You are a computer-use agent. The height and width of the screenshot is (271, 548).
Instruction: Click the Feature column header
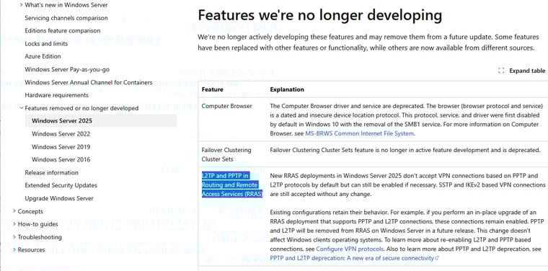pyautogui.click(x=212, y=89)
